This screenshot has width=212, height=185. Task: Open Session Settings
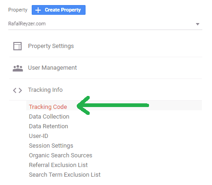(x=51, y=146)
